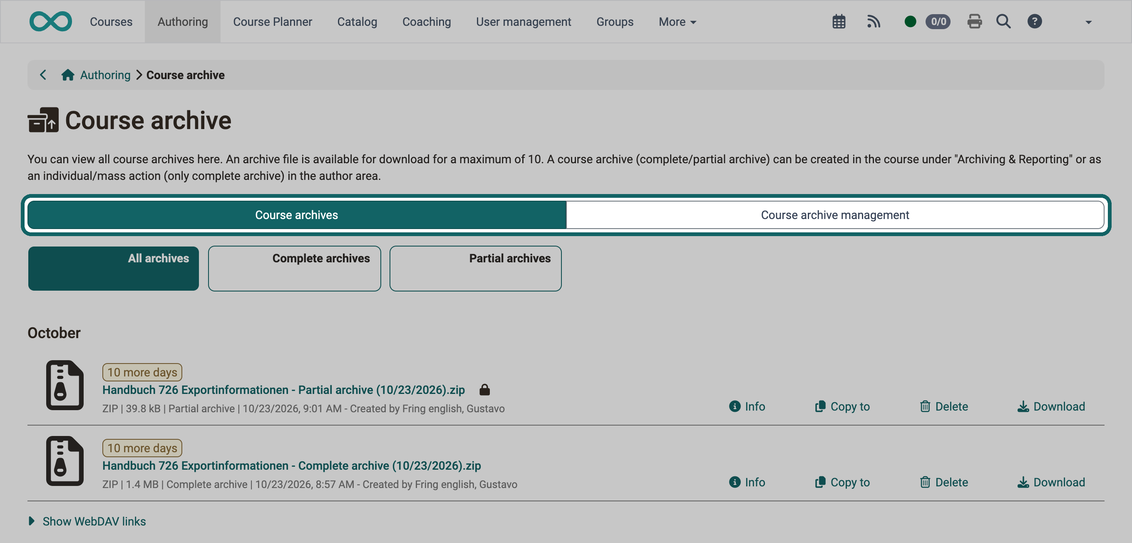This screenshot has height=543, width=1132.
Task: Click the green online status indicator
Action: coord(910,22)
